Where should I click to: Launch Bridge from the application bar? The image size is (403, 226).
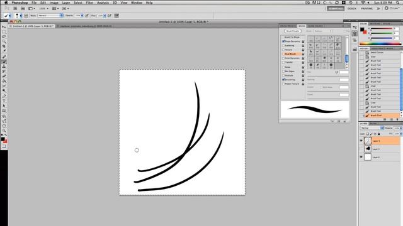(15, 8)
